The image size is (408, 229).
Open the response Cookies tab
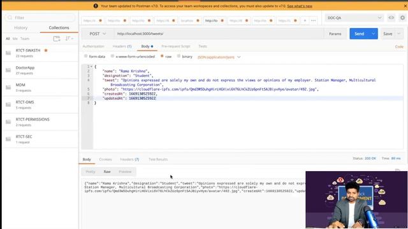click(105, 159)
